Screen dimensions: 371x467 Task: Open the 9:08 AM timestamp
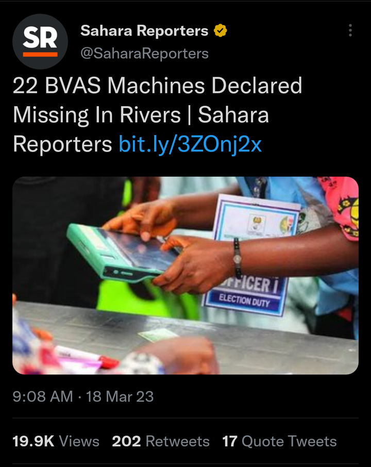[43, 396]
